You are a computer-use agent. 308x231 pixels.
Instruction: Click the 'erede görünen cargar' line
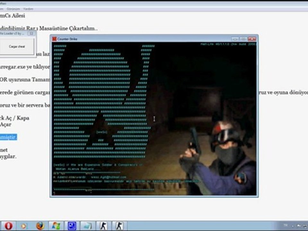click(x=25, y=92)
